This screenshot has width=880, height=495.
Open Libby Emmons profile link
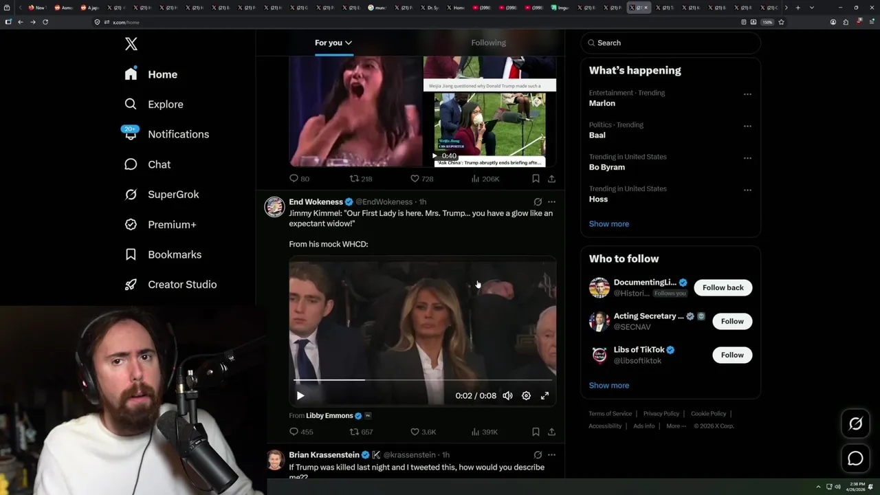(x=329, y=416)
